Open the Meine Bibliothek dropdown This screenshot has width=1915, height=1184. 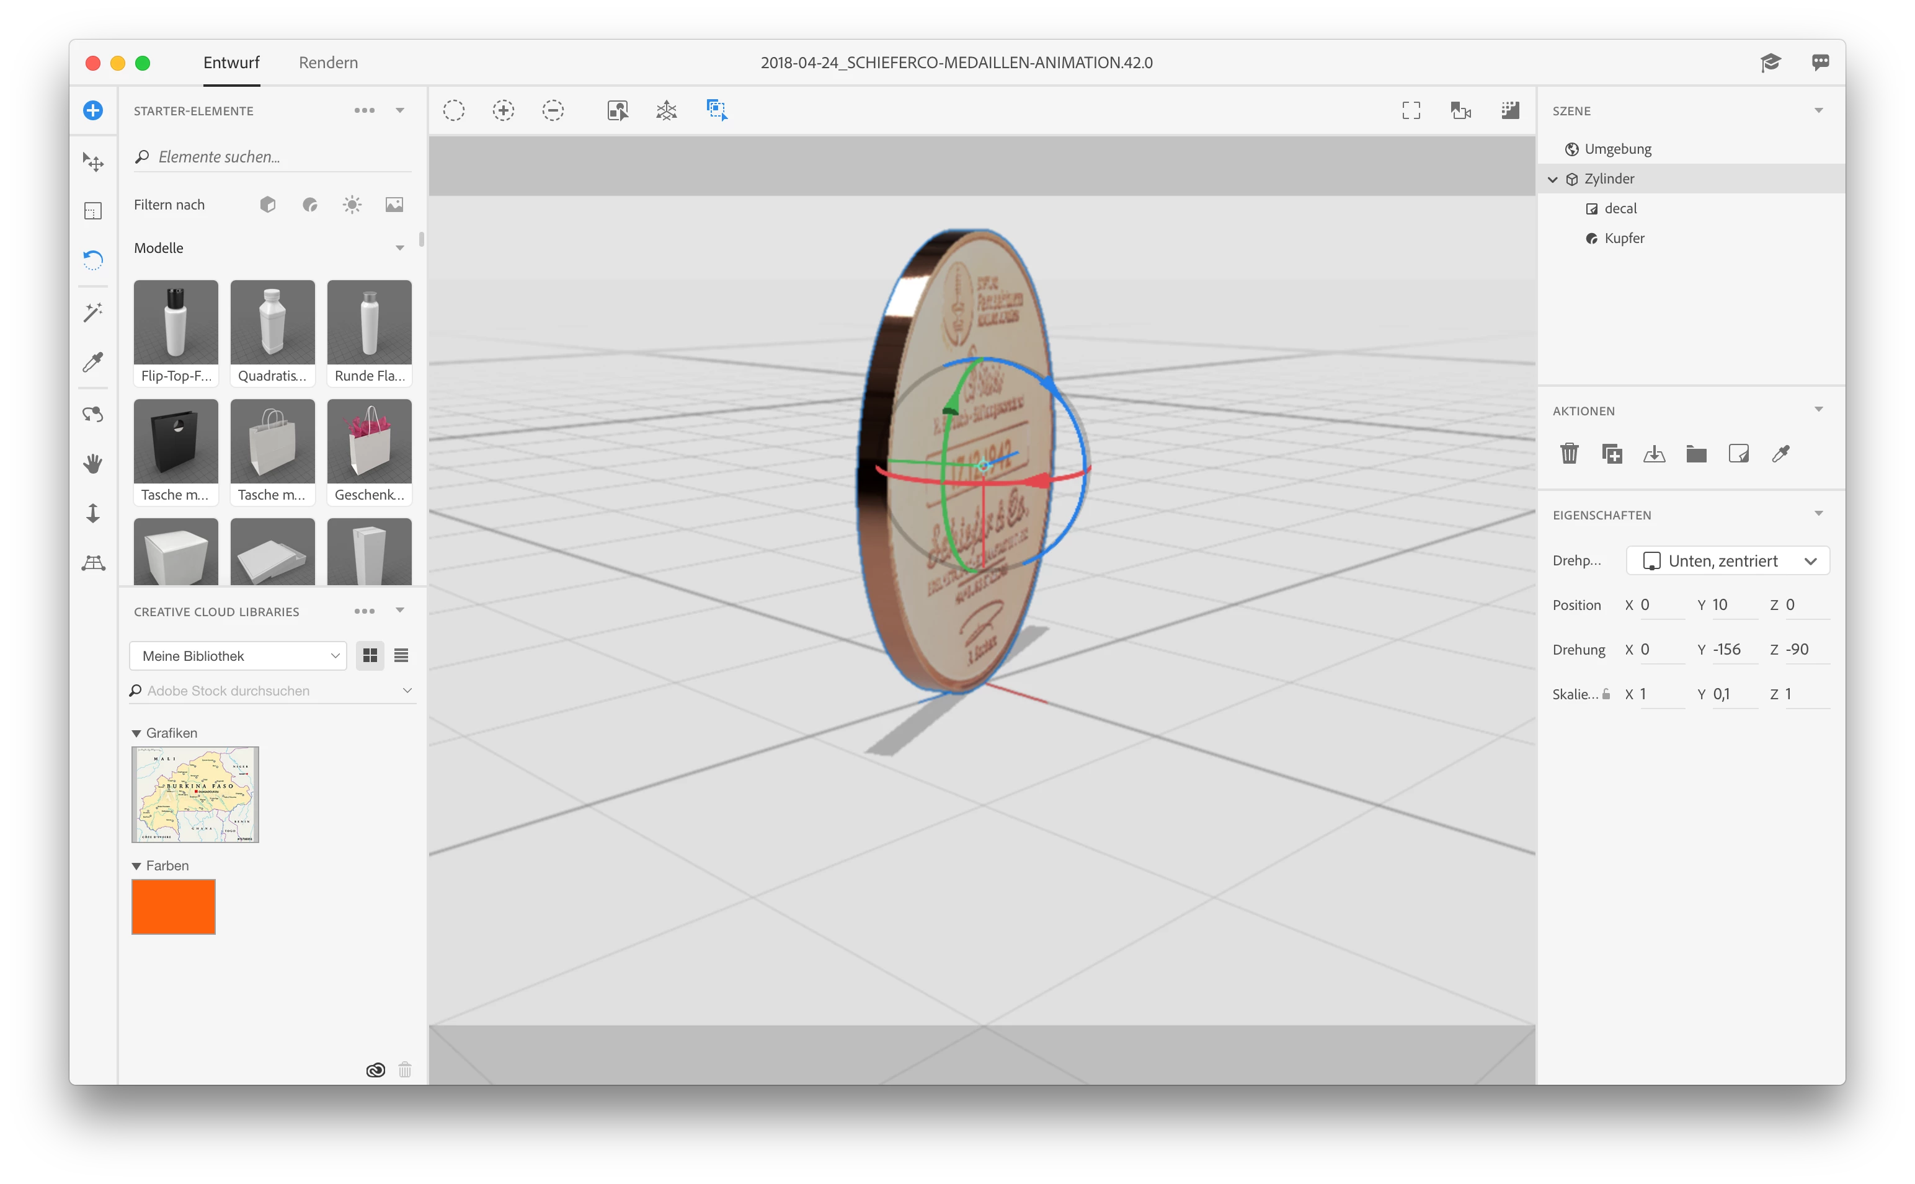(x=238, y=655)
